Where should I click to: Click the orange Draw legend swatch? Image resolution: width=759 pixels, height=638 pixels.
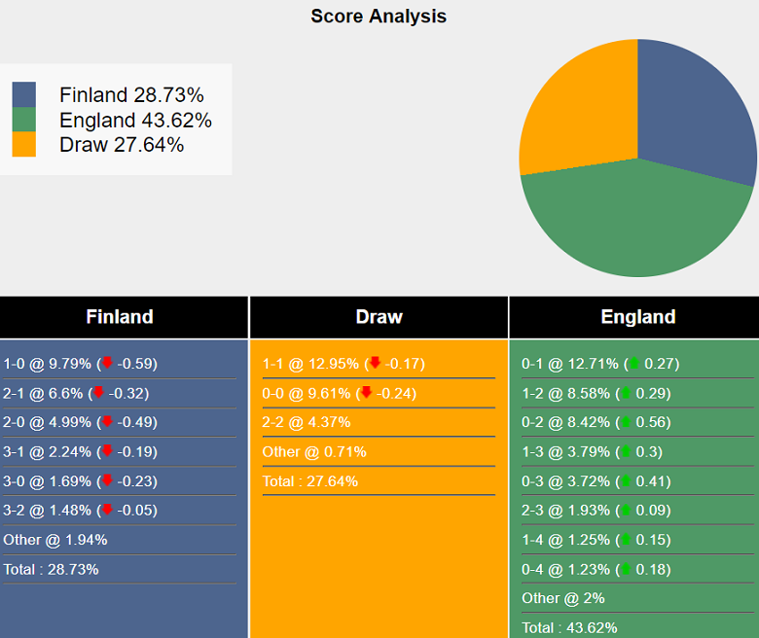click(24, 145)
